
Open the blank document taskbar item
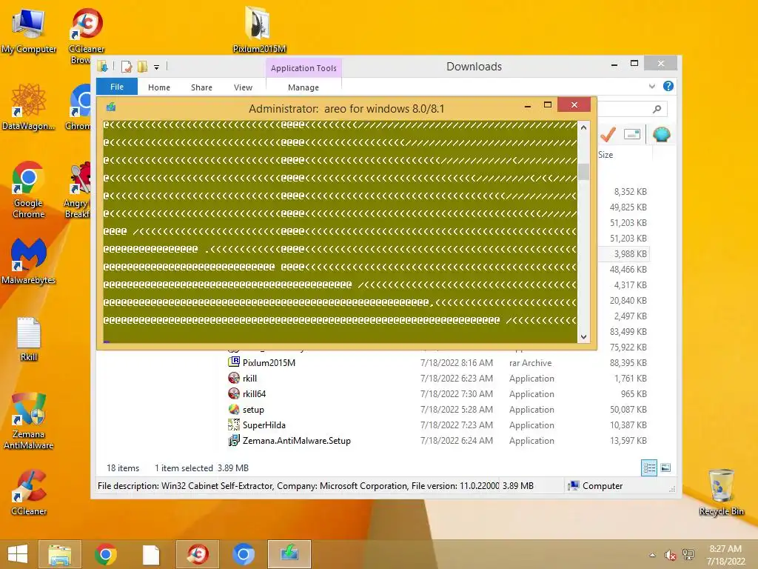pyautogui.click(x=151, y=554)
